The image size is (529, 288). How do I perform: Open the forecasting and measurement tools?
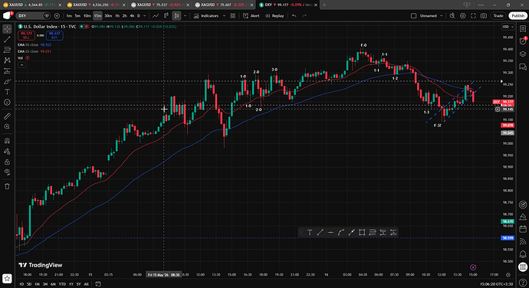[7, 70]
